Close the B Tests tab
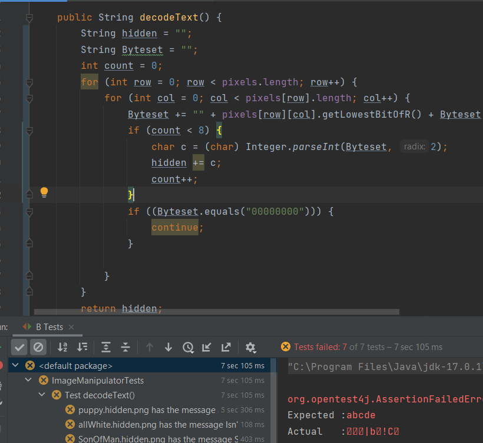The image size is (483, 443). click(71, 327)
